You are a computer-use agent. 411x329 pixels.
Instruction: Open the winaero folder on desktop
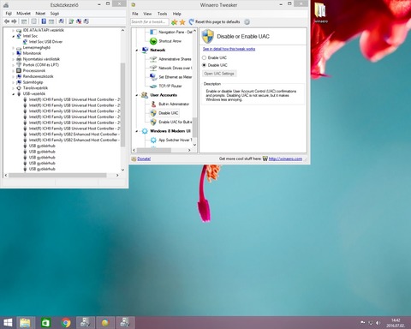click(320, 13)
